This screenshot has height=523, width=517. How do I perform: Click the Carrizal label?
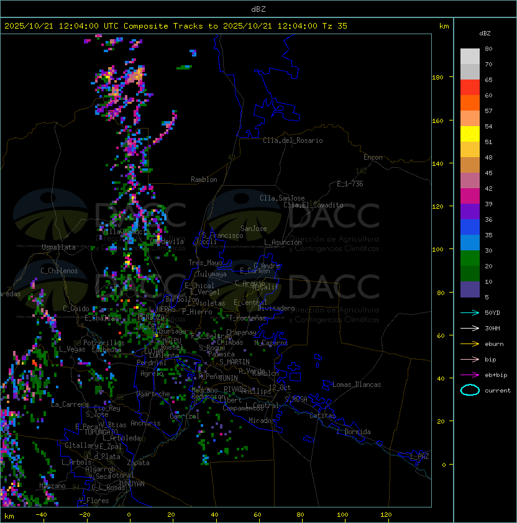point(185,416)
